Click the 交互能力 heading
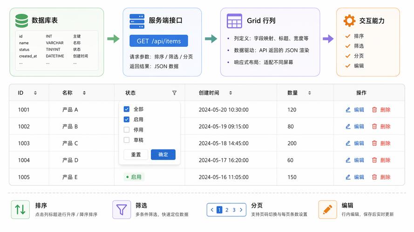 click(372, 20)
